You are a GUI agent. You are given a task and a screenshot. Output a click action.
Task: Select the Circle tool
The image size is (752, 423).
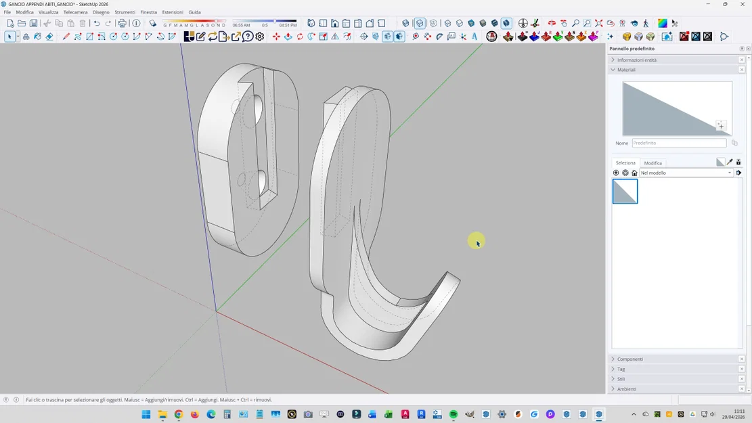tap(113, 37)
